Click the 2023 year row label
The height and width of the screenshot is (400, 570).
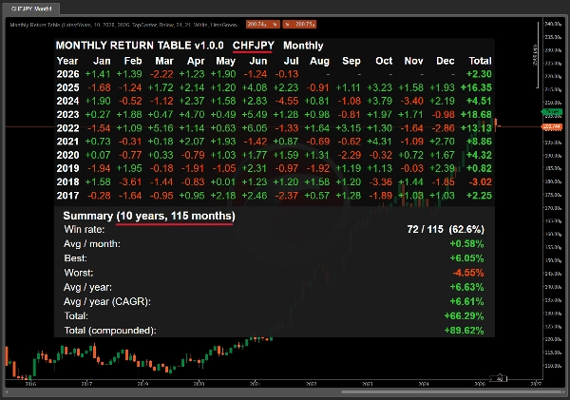click(x=67, y=115)
